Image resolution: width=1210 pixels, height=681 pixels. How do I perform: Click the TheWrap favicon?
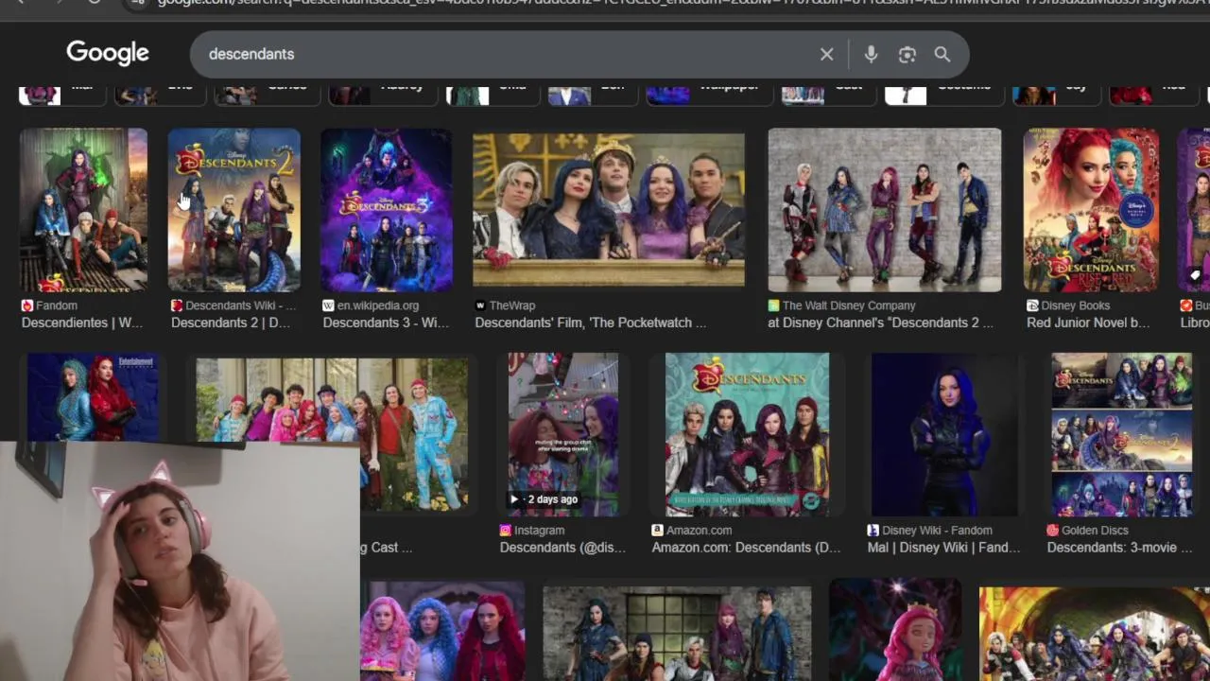click(480, 306)
